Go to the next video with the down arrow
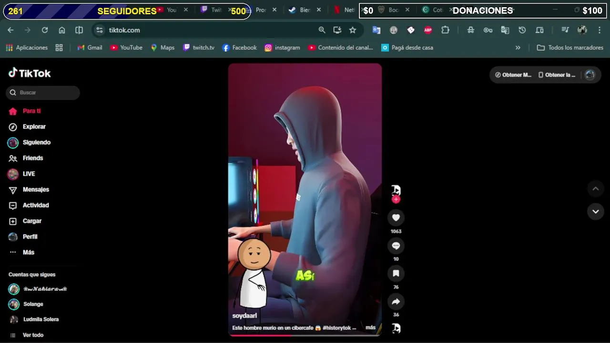 [595, 212]
